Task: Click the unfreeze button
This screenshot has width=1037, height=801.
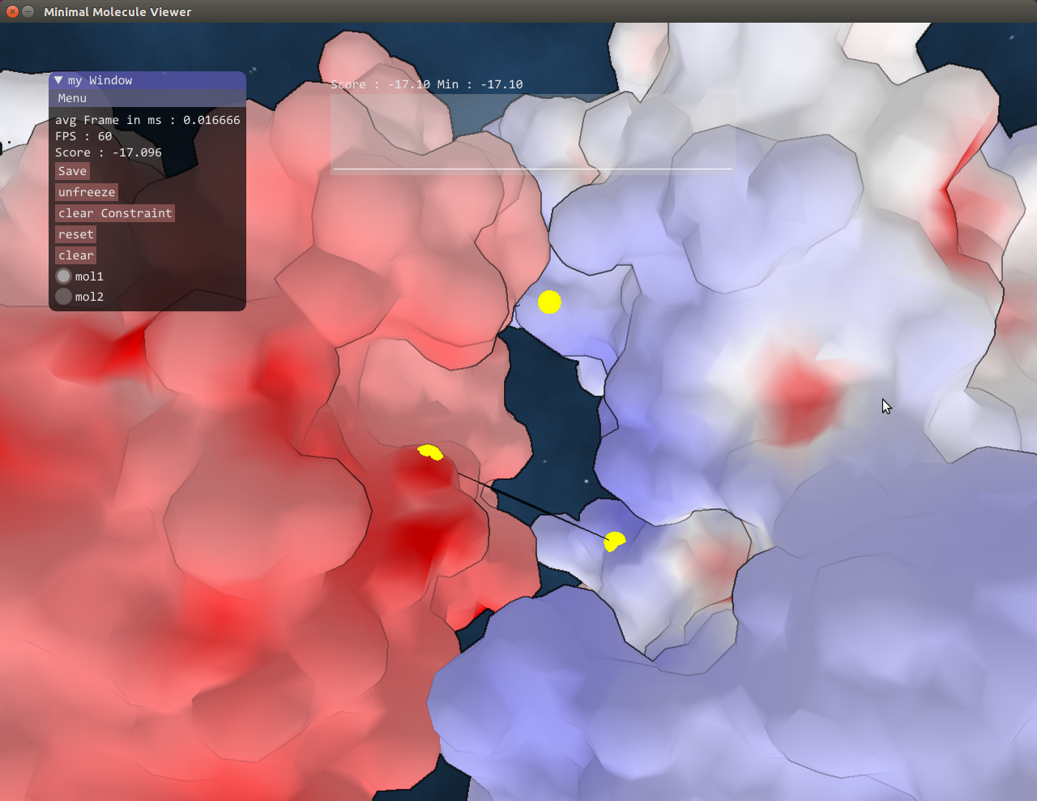Action: [x=87, y=192]
